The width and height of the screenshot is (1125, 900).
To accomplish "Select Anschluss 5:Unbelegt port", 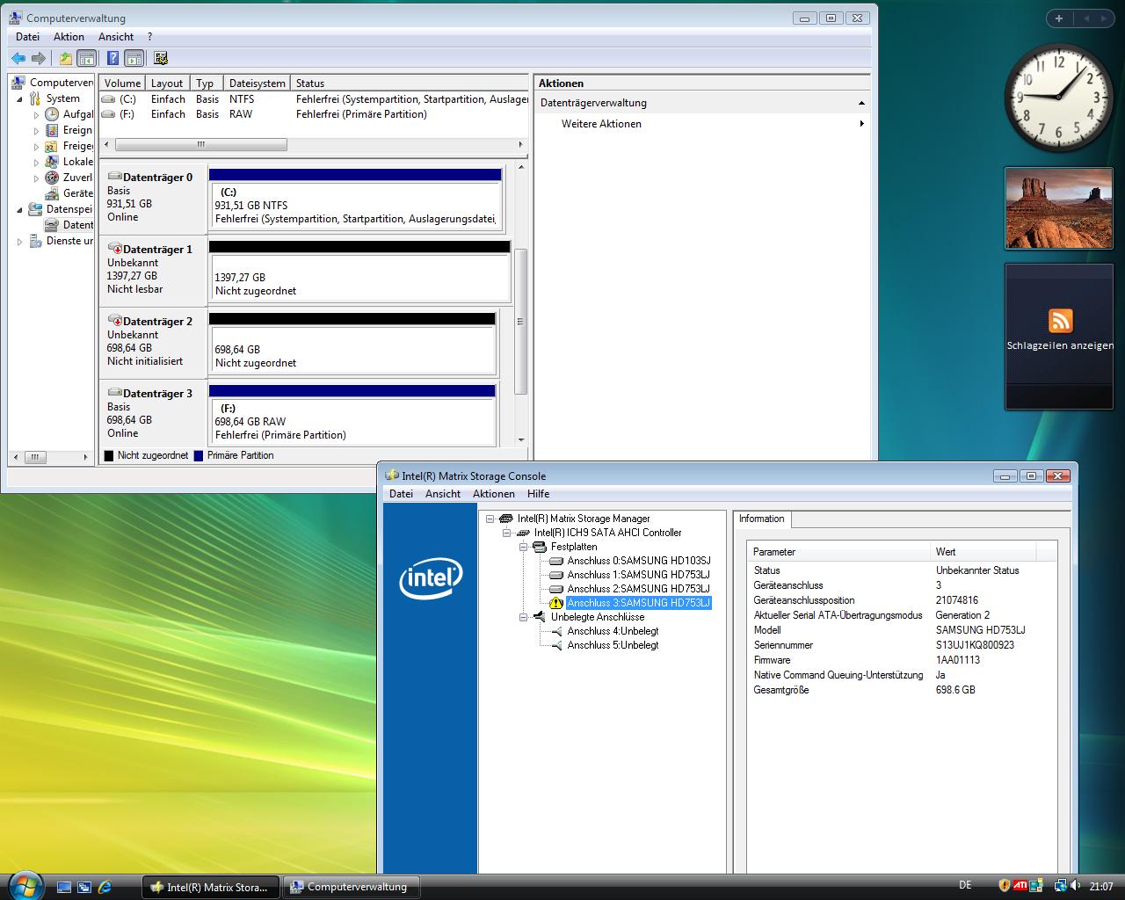I will (613, 645).
